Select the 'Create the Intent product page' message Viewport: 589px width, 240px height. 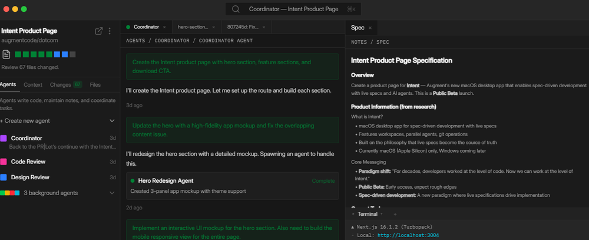pos(233,67)
